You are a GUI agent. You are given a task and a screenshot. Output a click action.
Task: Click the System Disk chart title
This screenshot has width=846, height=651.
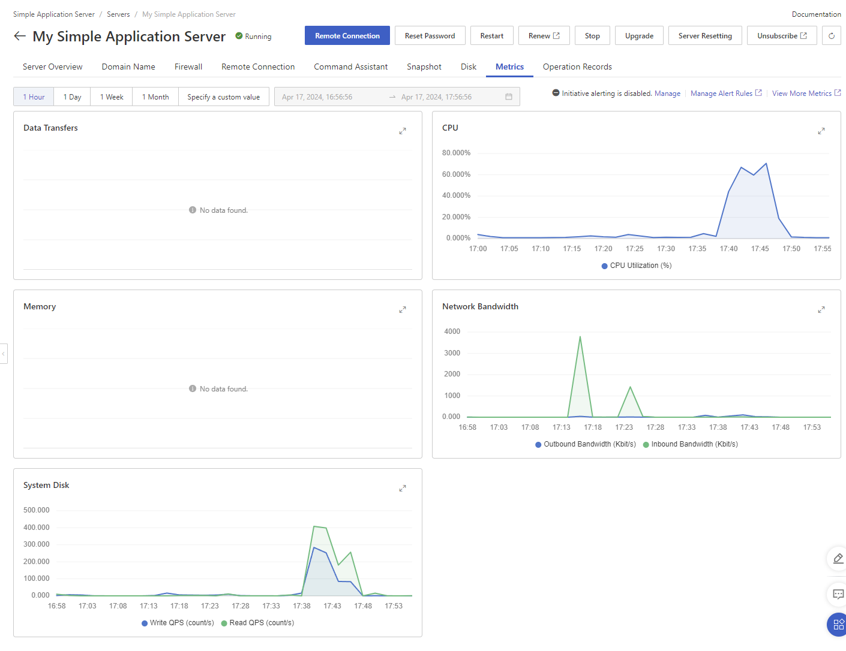point(46,485)
